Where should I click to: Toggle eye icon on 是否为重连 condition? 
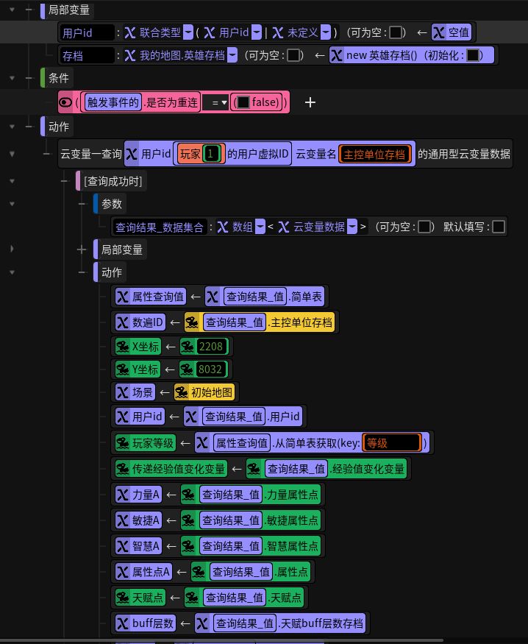65,102
